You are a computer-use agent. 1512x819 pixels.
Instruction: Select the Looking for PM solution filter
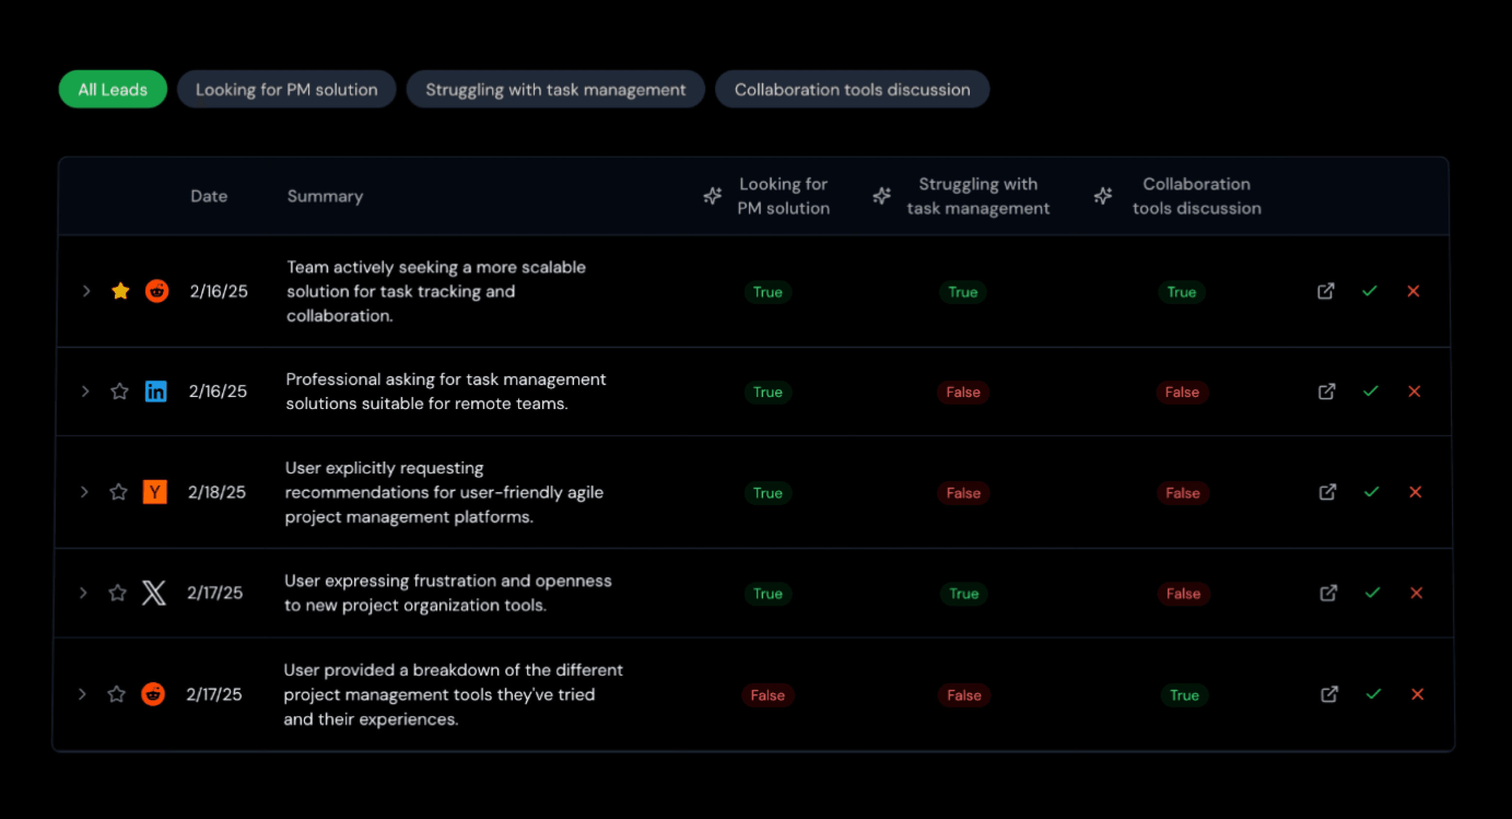click(286, 89)
